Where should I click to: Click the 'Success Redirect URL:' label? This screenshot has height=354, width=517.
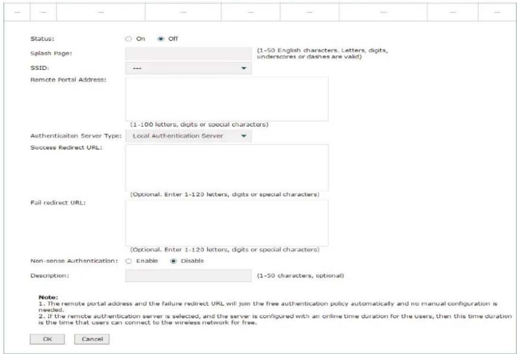coord(66,147)
